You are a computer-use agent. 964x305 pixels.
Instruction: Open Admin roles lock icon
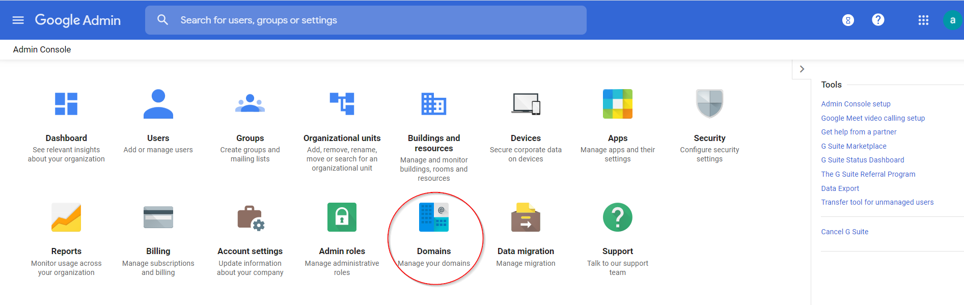pos(342,217)
